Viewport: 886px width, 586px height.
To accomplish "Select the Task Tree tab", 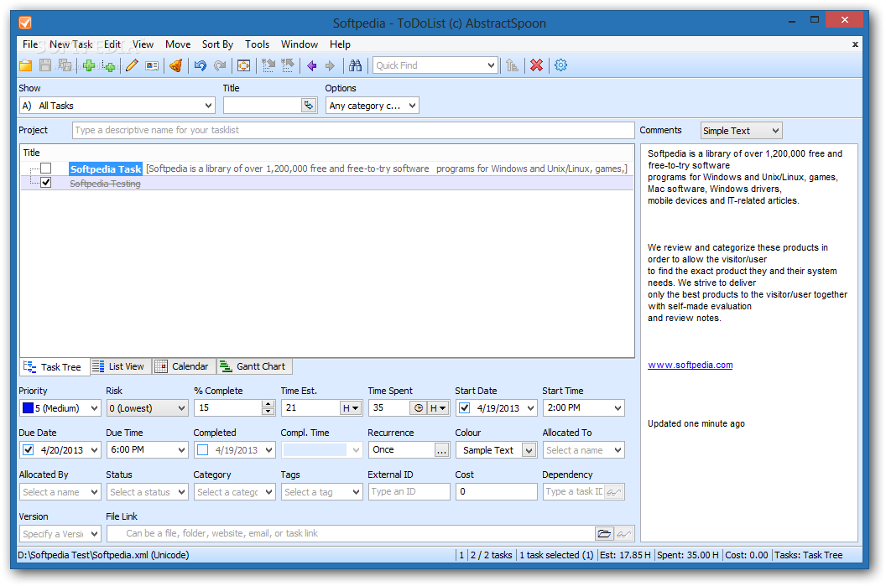I will point(55,367).
